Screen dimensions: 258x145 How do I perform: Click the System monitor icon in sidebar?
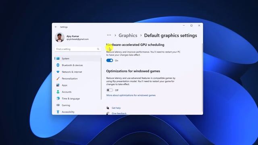coord(58,58)
